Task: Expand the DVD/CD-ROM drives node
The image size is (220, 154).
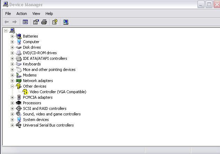Action: pyautogui.click(x=12, y=53)
